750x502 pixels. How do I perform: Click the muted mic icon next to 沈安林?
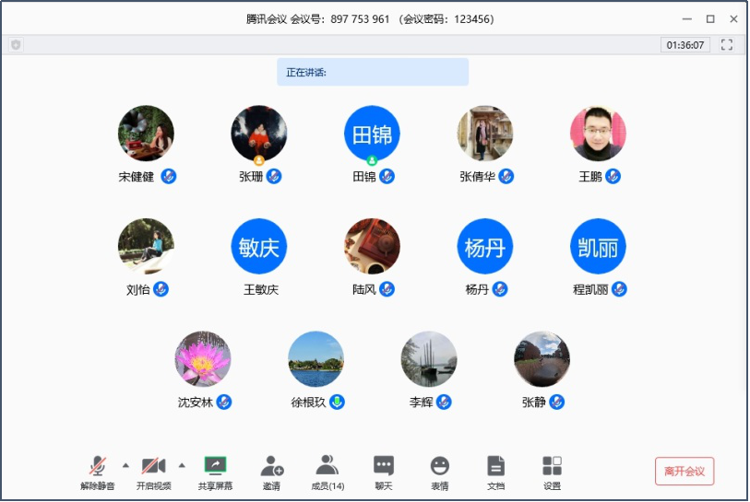(x=224, y=402)
